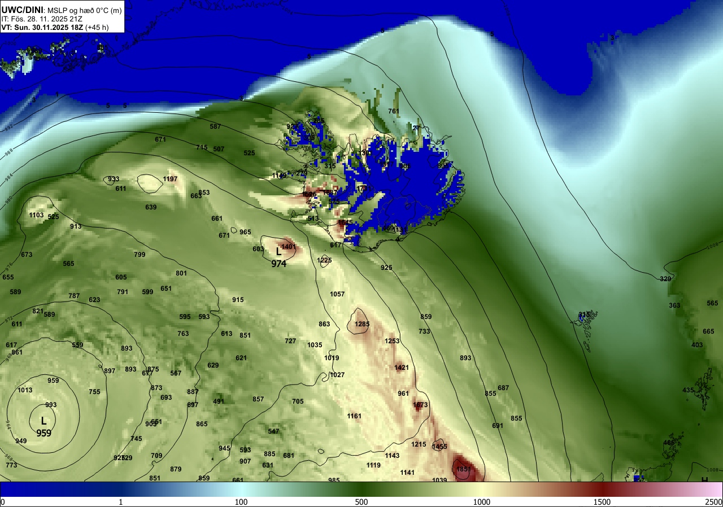Image resolution: width=723 pixels, height=507 pixels.
Task: Select the 687 height label
Action: coord(503,388)
